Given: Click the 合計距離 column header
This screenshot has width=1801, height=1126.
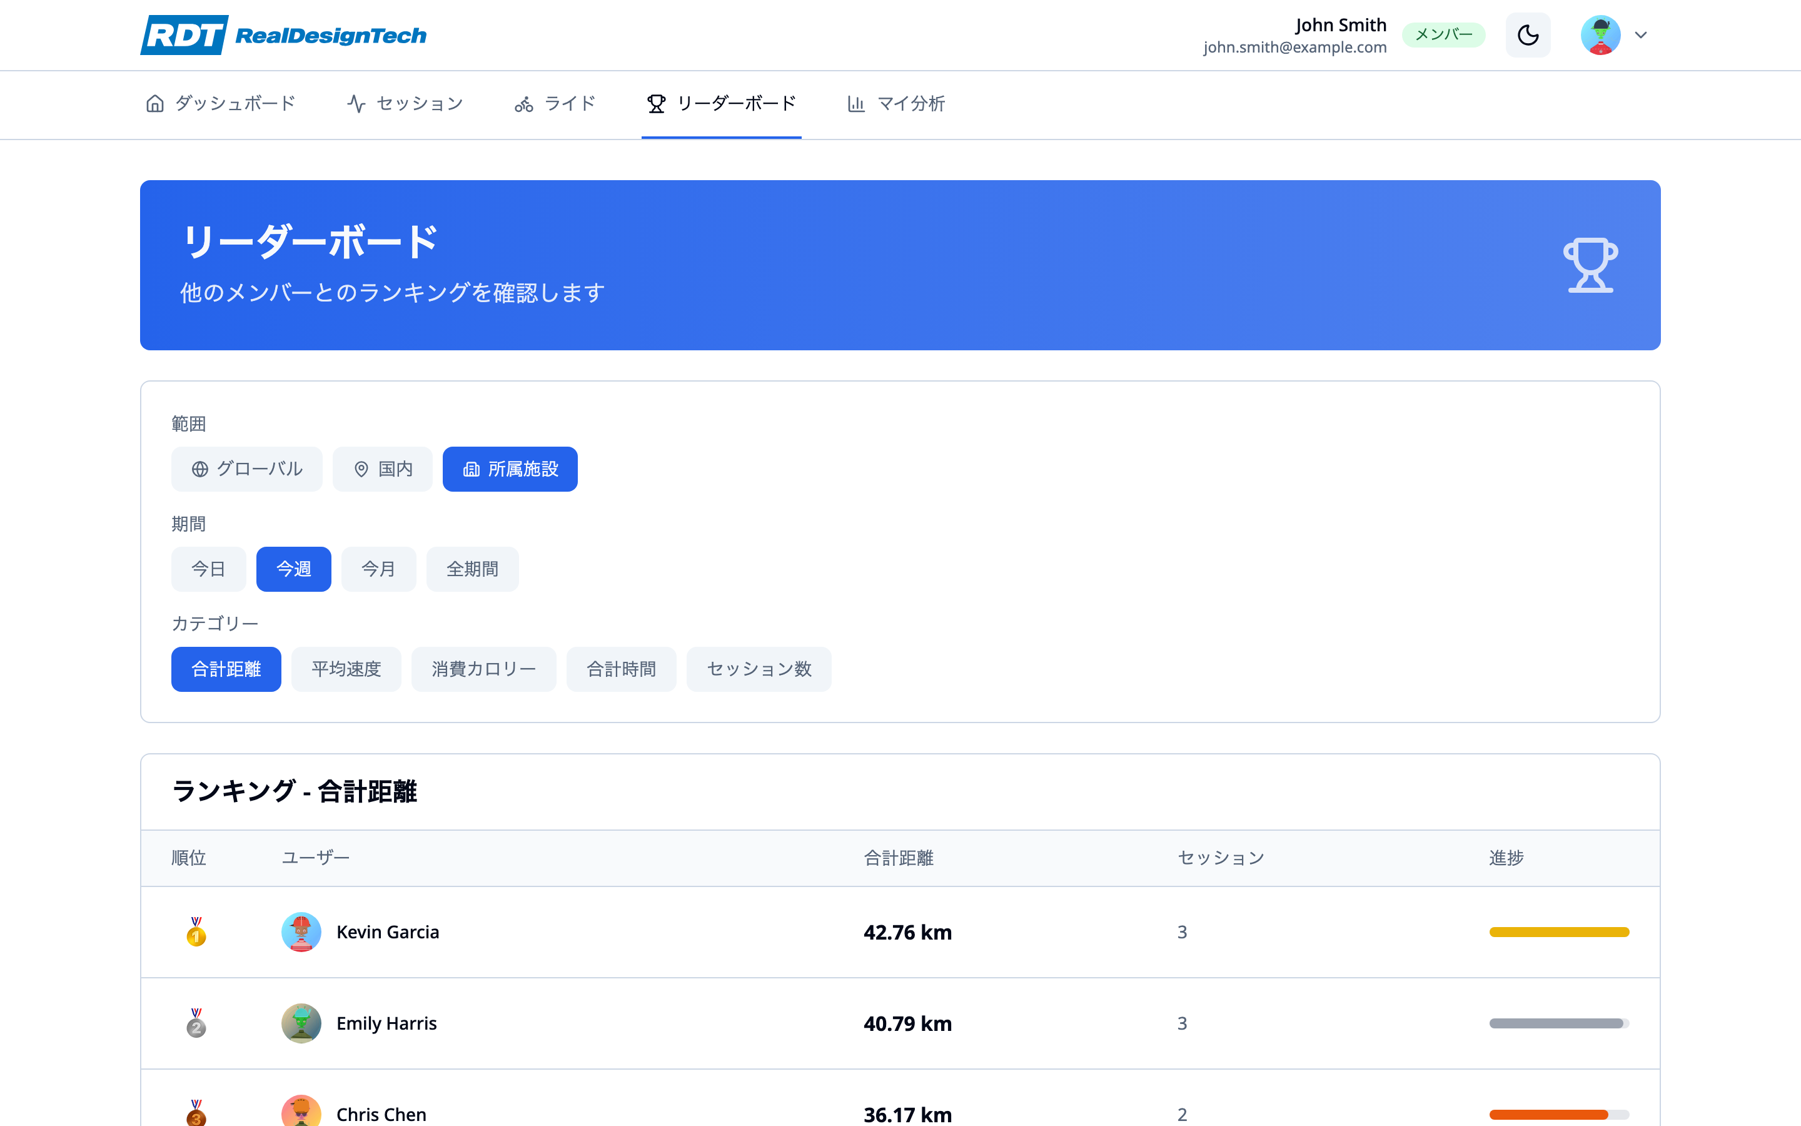Looking at the screenshot, I should (898, 858).
